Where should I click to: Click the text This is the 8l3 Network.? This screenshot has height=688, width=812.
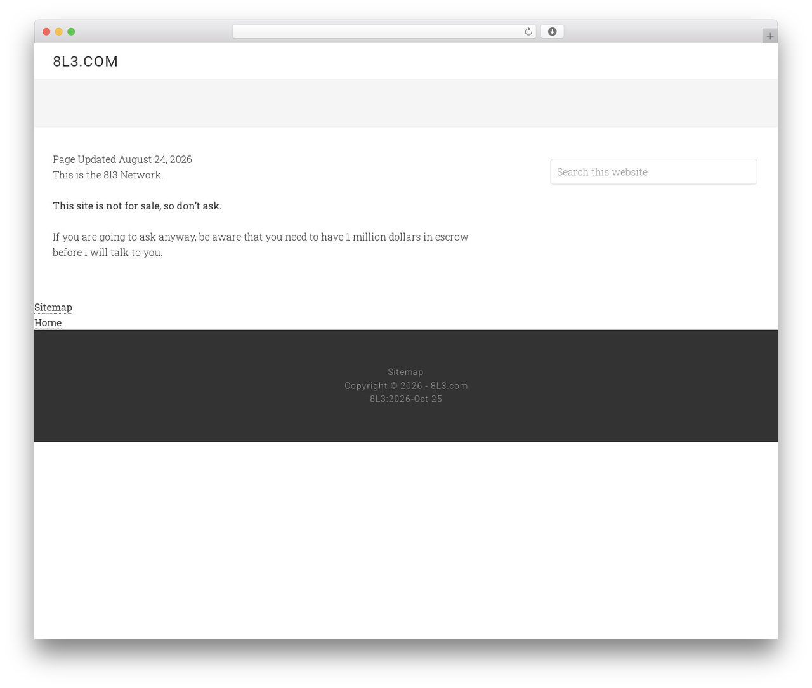tap(108, 175)
